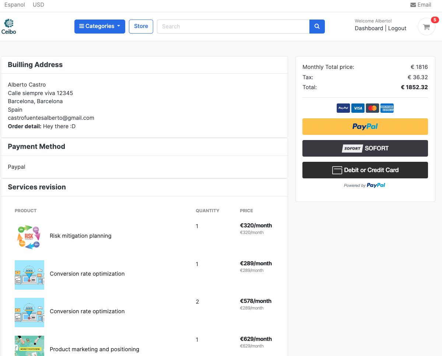Click the €320/month bold price
This screenshot has height=356, width=442.
[x=256, y=226]
